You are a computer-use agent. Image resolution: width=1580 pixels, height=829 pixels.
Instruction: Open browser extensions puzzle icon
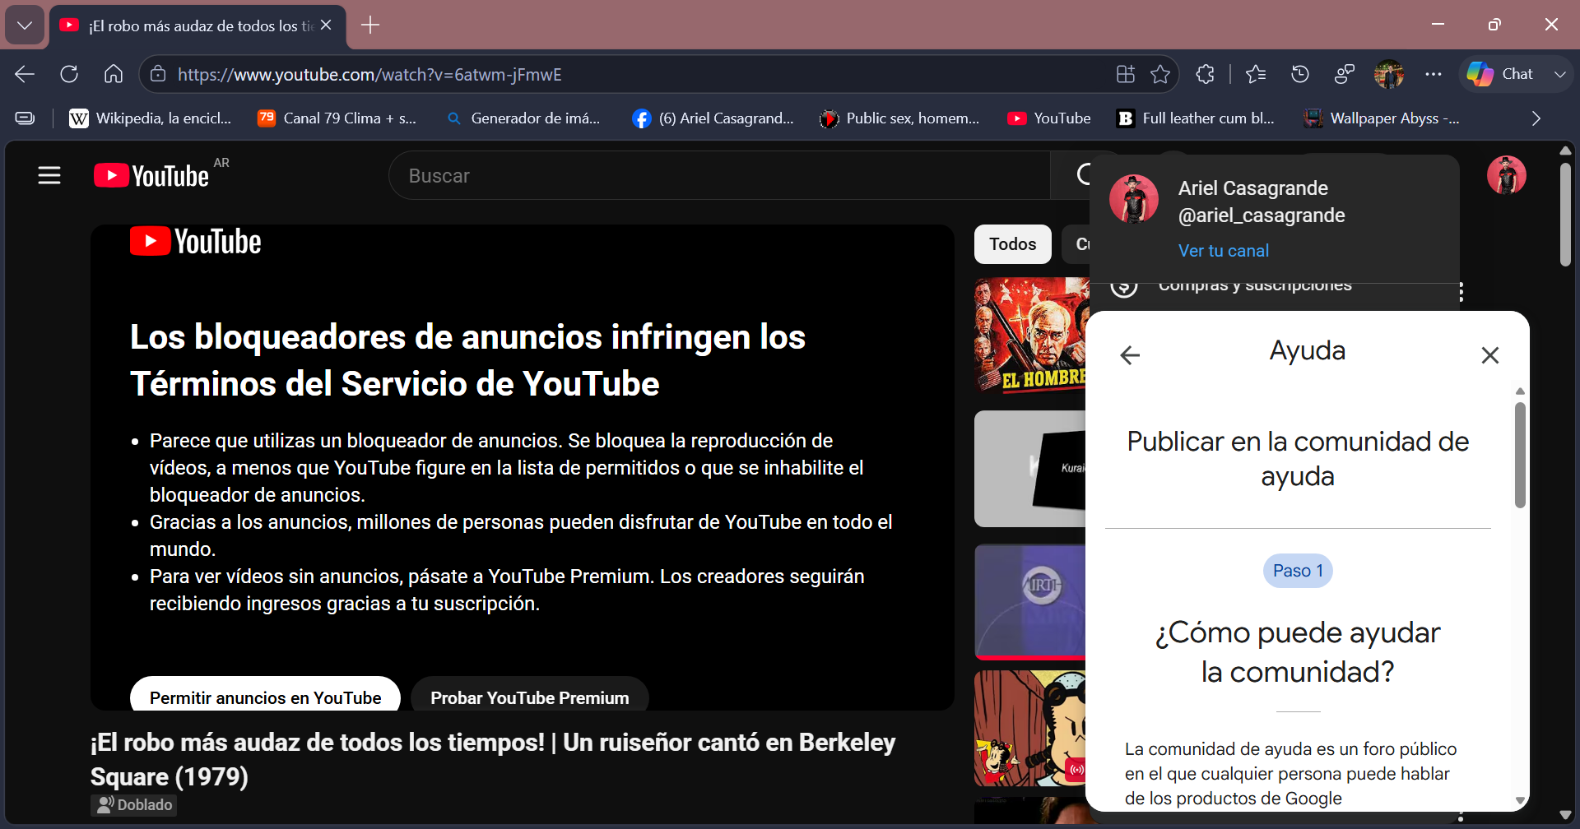(x=1206, y=74)
